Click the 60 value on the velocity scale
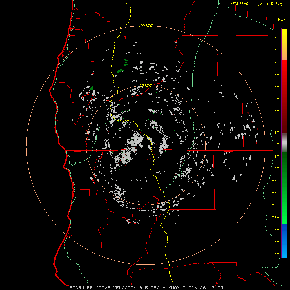The height and width of the screenshot is (290, 290). tap(277, 73)
